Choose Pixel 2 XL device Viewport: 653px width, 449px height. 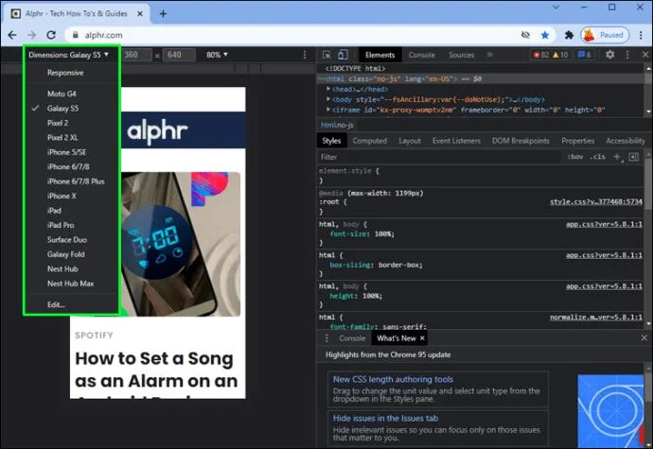coord(62,137)
